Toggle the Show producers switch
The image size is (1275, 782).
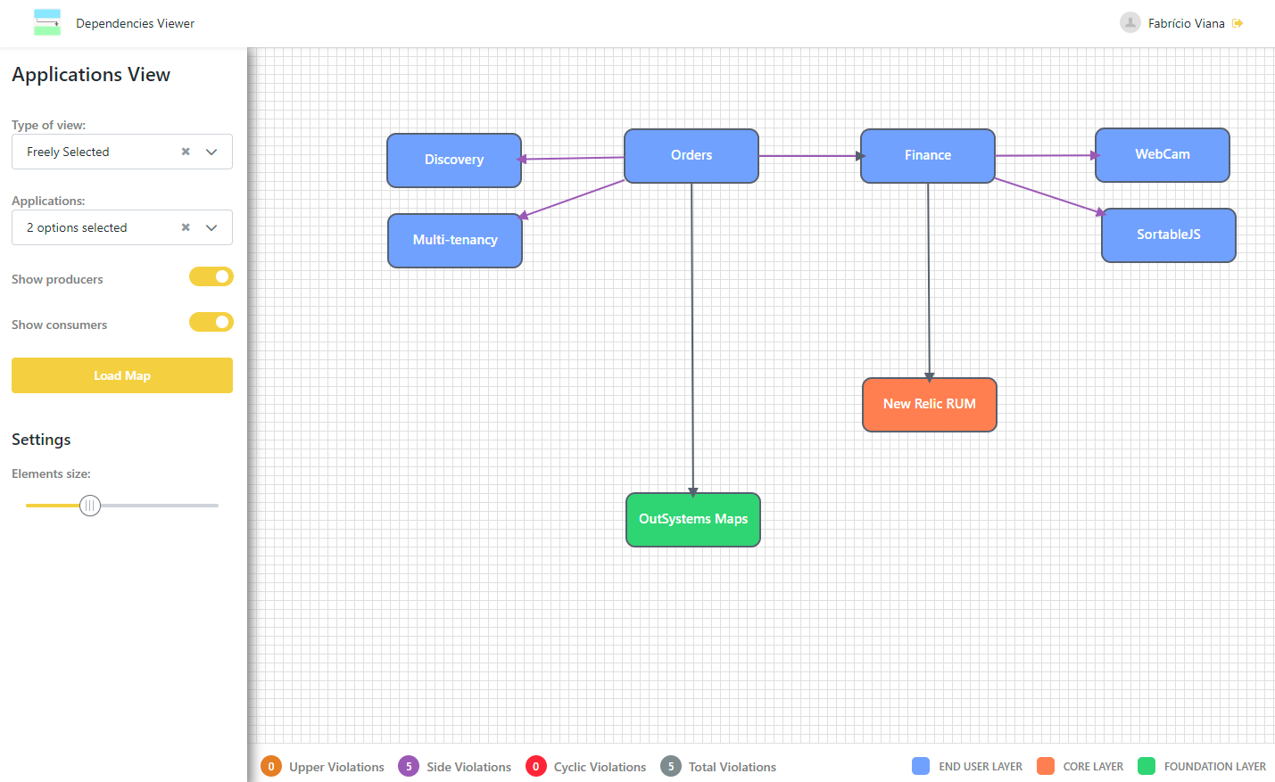tap(211, 276)
